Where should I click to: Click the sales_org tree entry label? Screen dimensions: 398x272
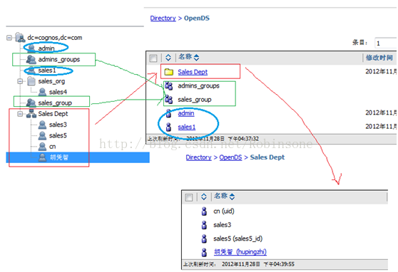[x=51, y=81]
